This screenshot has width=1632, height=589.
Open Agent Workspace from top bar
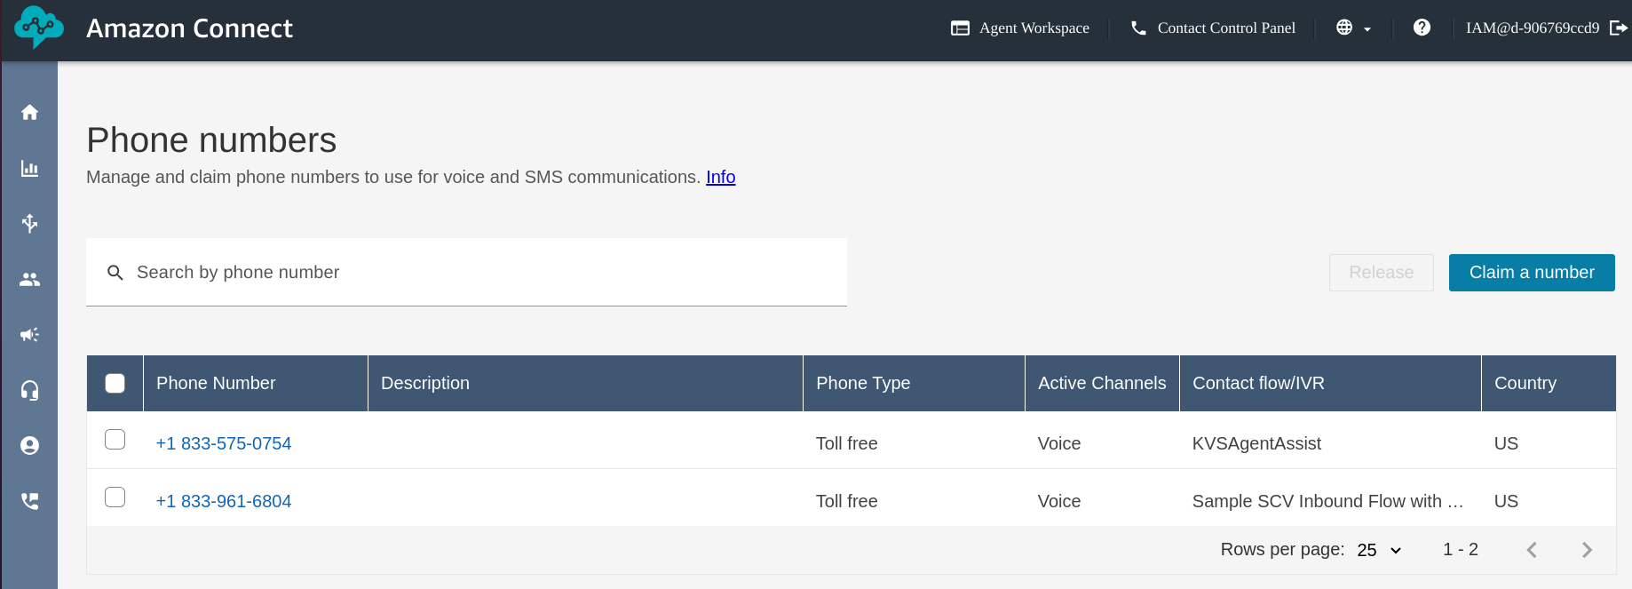click(x=1020, y=28)
